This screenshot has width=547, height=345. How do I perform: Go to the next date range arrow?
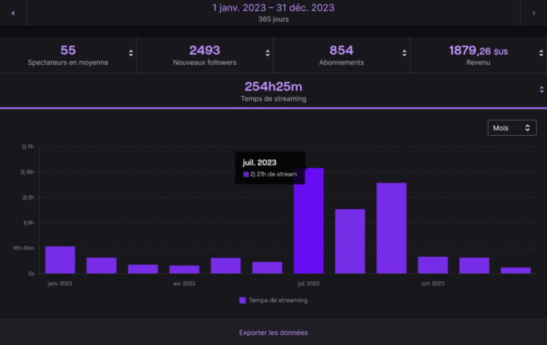tap(534, 13)
